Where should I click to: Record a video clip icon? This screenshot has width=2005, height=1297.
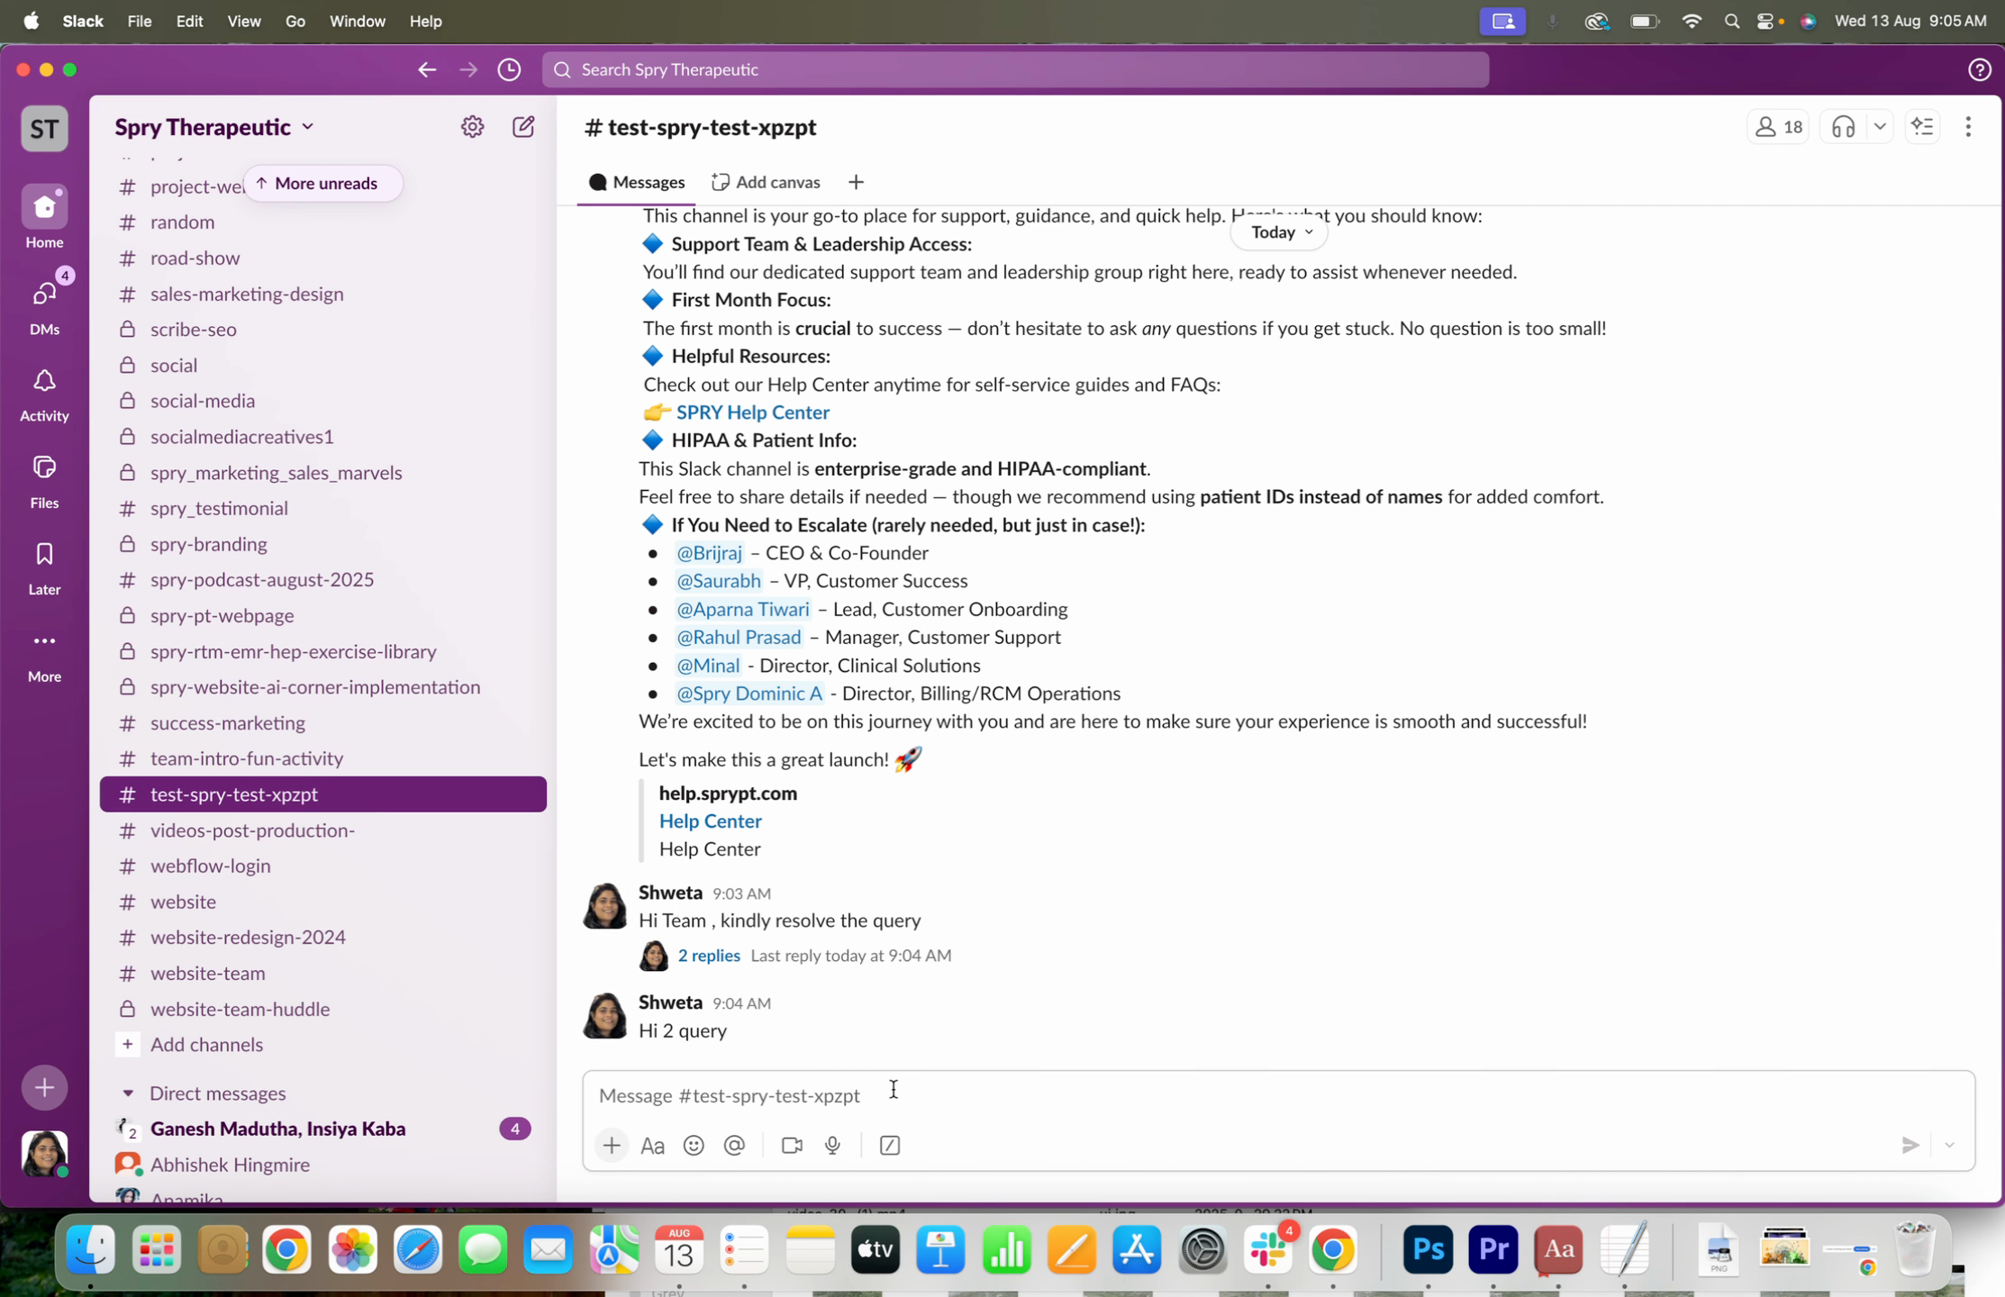(x=792, y=1145)
